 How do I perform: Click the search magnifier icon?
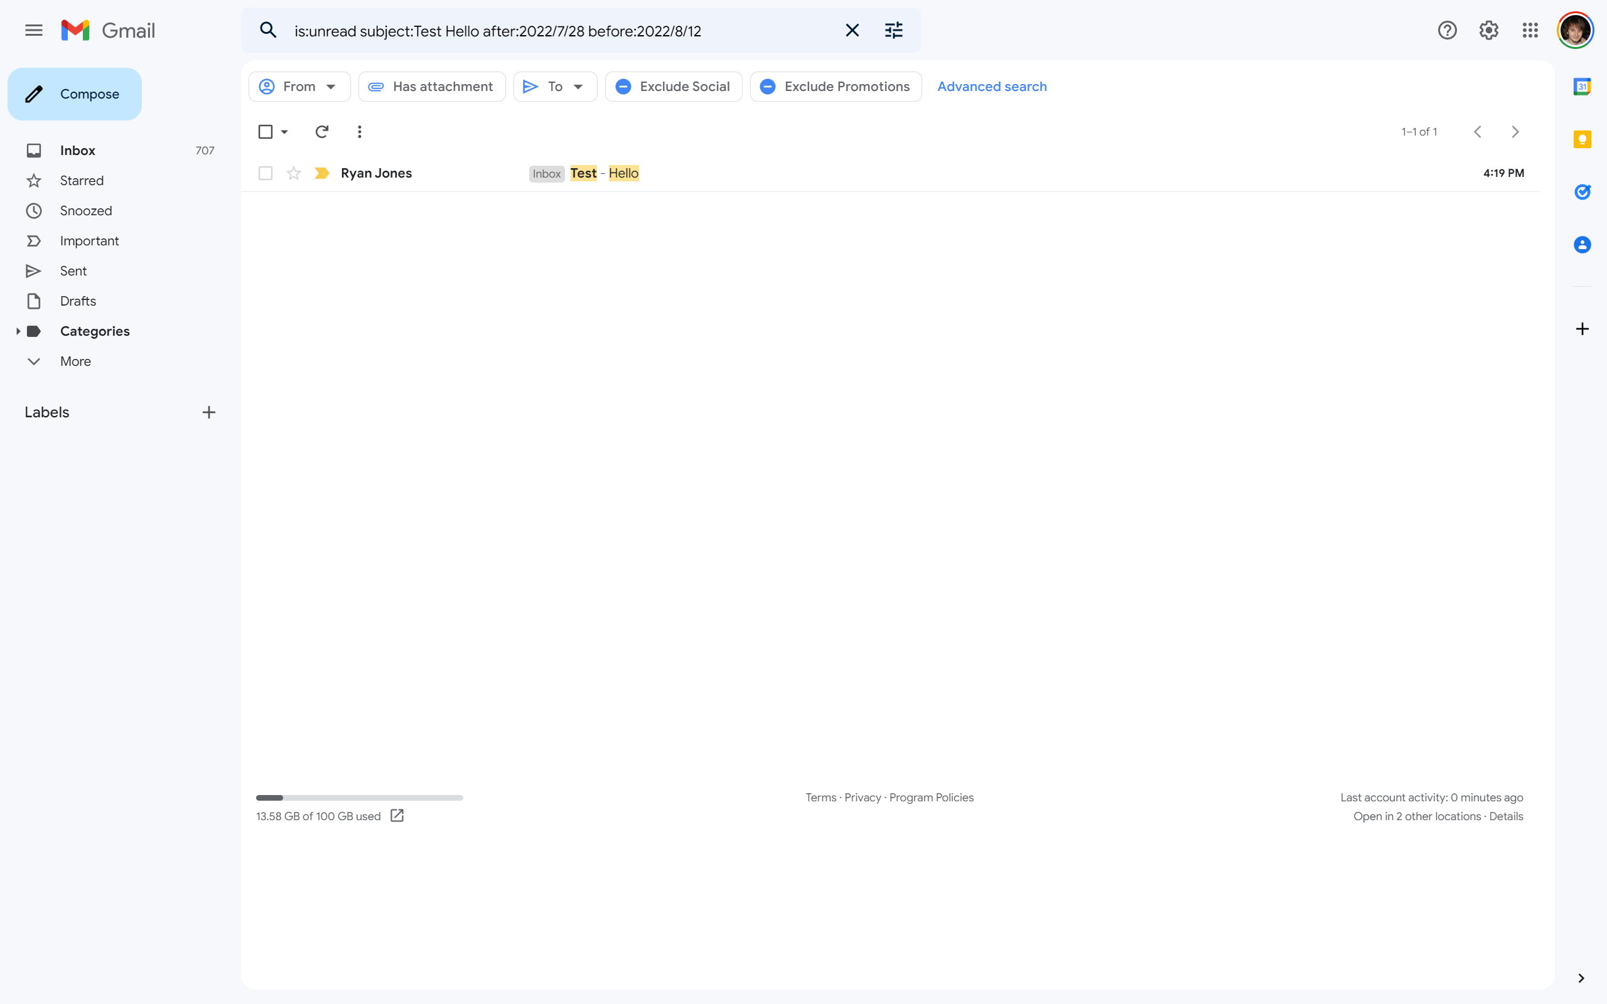pyautogui.click(x=267, y=31)
